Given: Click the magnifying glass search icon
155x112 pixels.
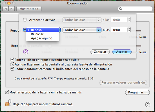Looking at the screenshot, I should (121, 9).
